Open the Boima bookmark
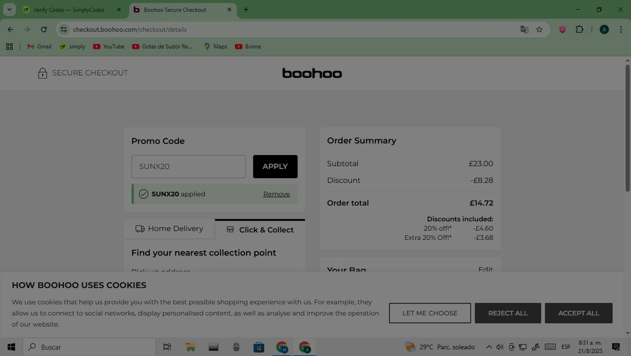631x356 pixels. (248, 47)
